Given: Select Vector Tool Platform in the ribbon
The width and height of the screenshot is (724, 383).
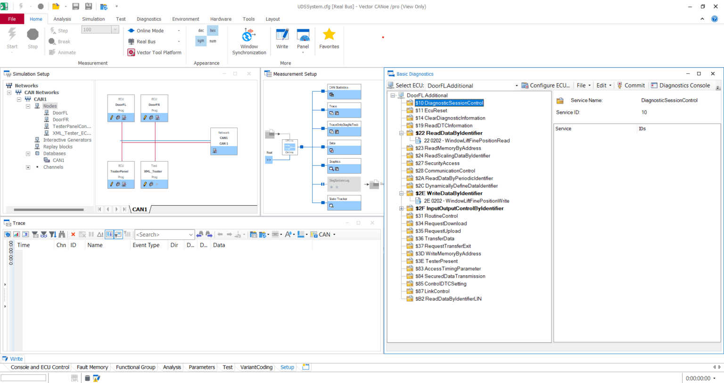Looking at the screenshot, I should [x=155, y=52].
